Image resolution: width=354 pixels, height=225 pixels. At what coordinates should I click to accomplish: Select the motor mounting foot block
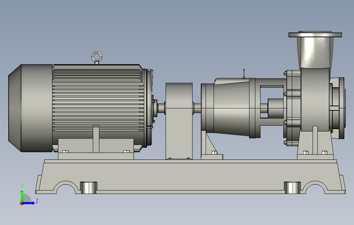tap(96, 149)
